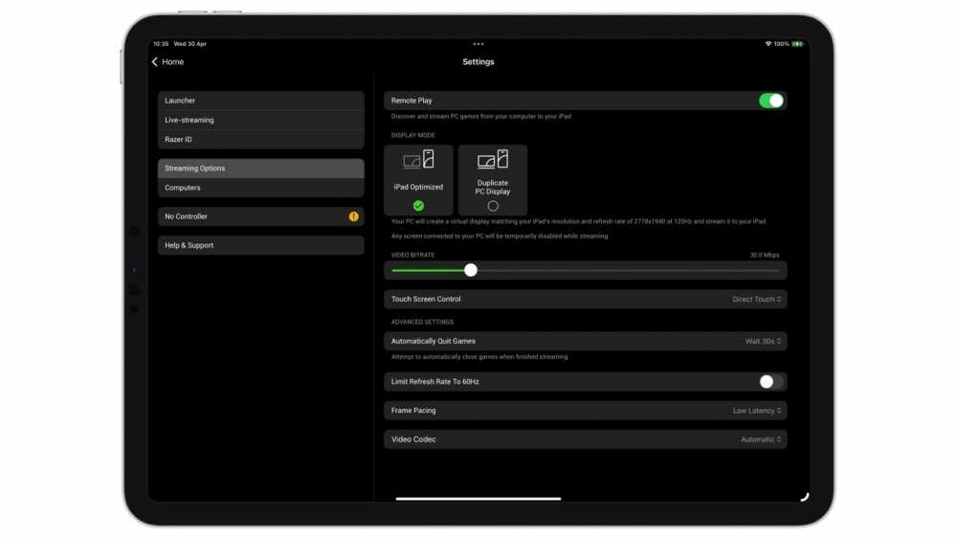Open the Live-streaming settings section
The image size is (957, 539).
pos(260,121)
